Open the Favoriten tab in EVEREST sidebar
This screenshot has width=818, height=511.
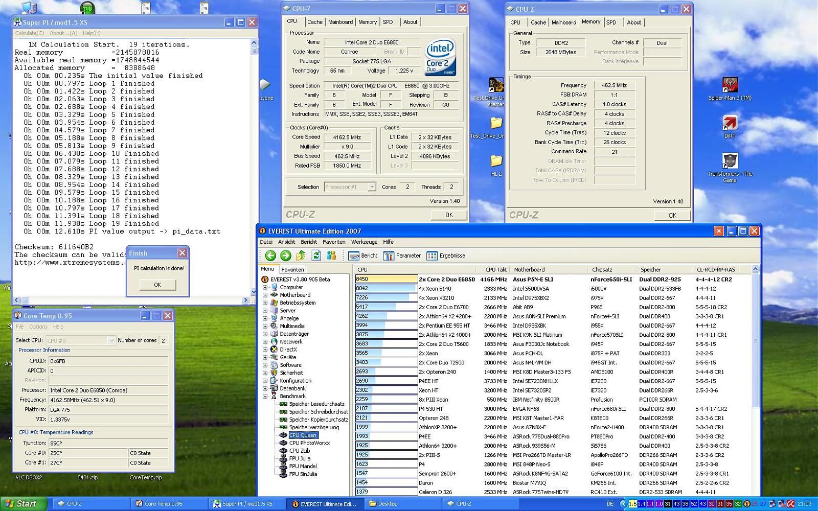(x=292, y=269)
